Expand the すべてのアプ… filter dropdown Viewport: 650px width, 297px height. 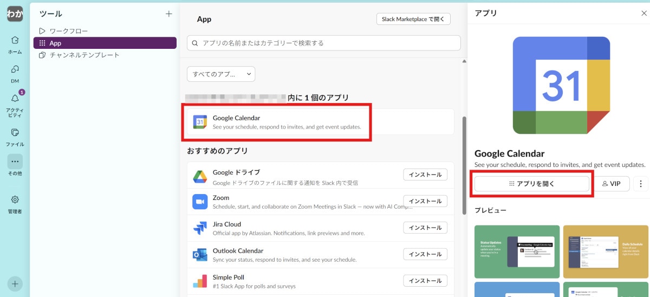220,74
